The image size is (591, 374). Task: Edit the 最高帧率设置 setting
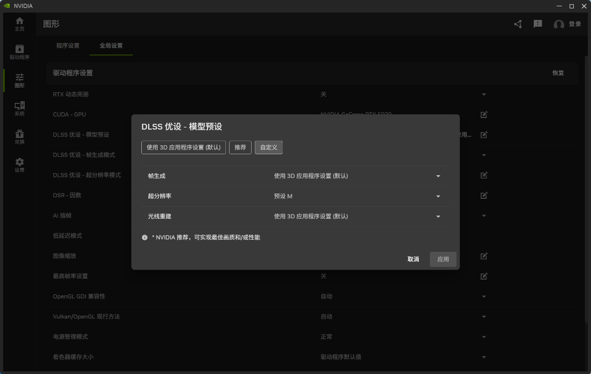pyautogui.click(x=484, y=276)
